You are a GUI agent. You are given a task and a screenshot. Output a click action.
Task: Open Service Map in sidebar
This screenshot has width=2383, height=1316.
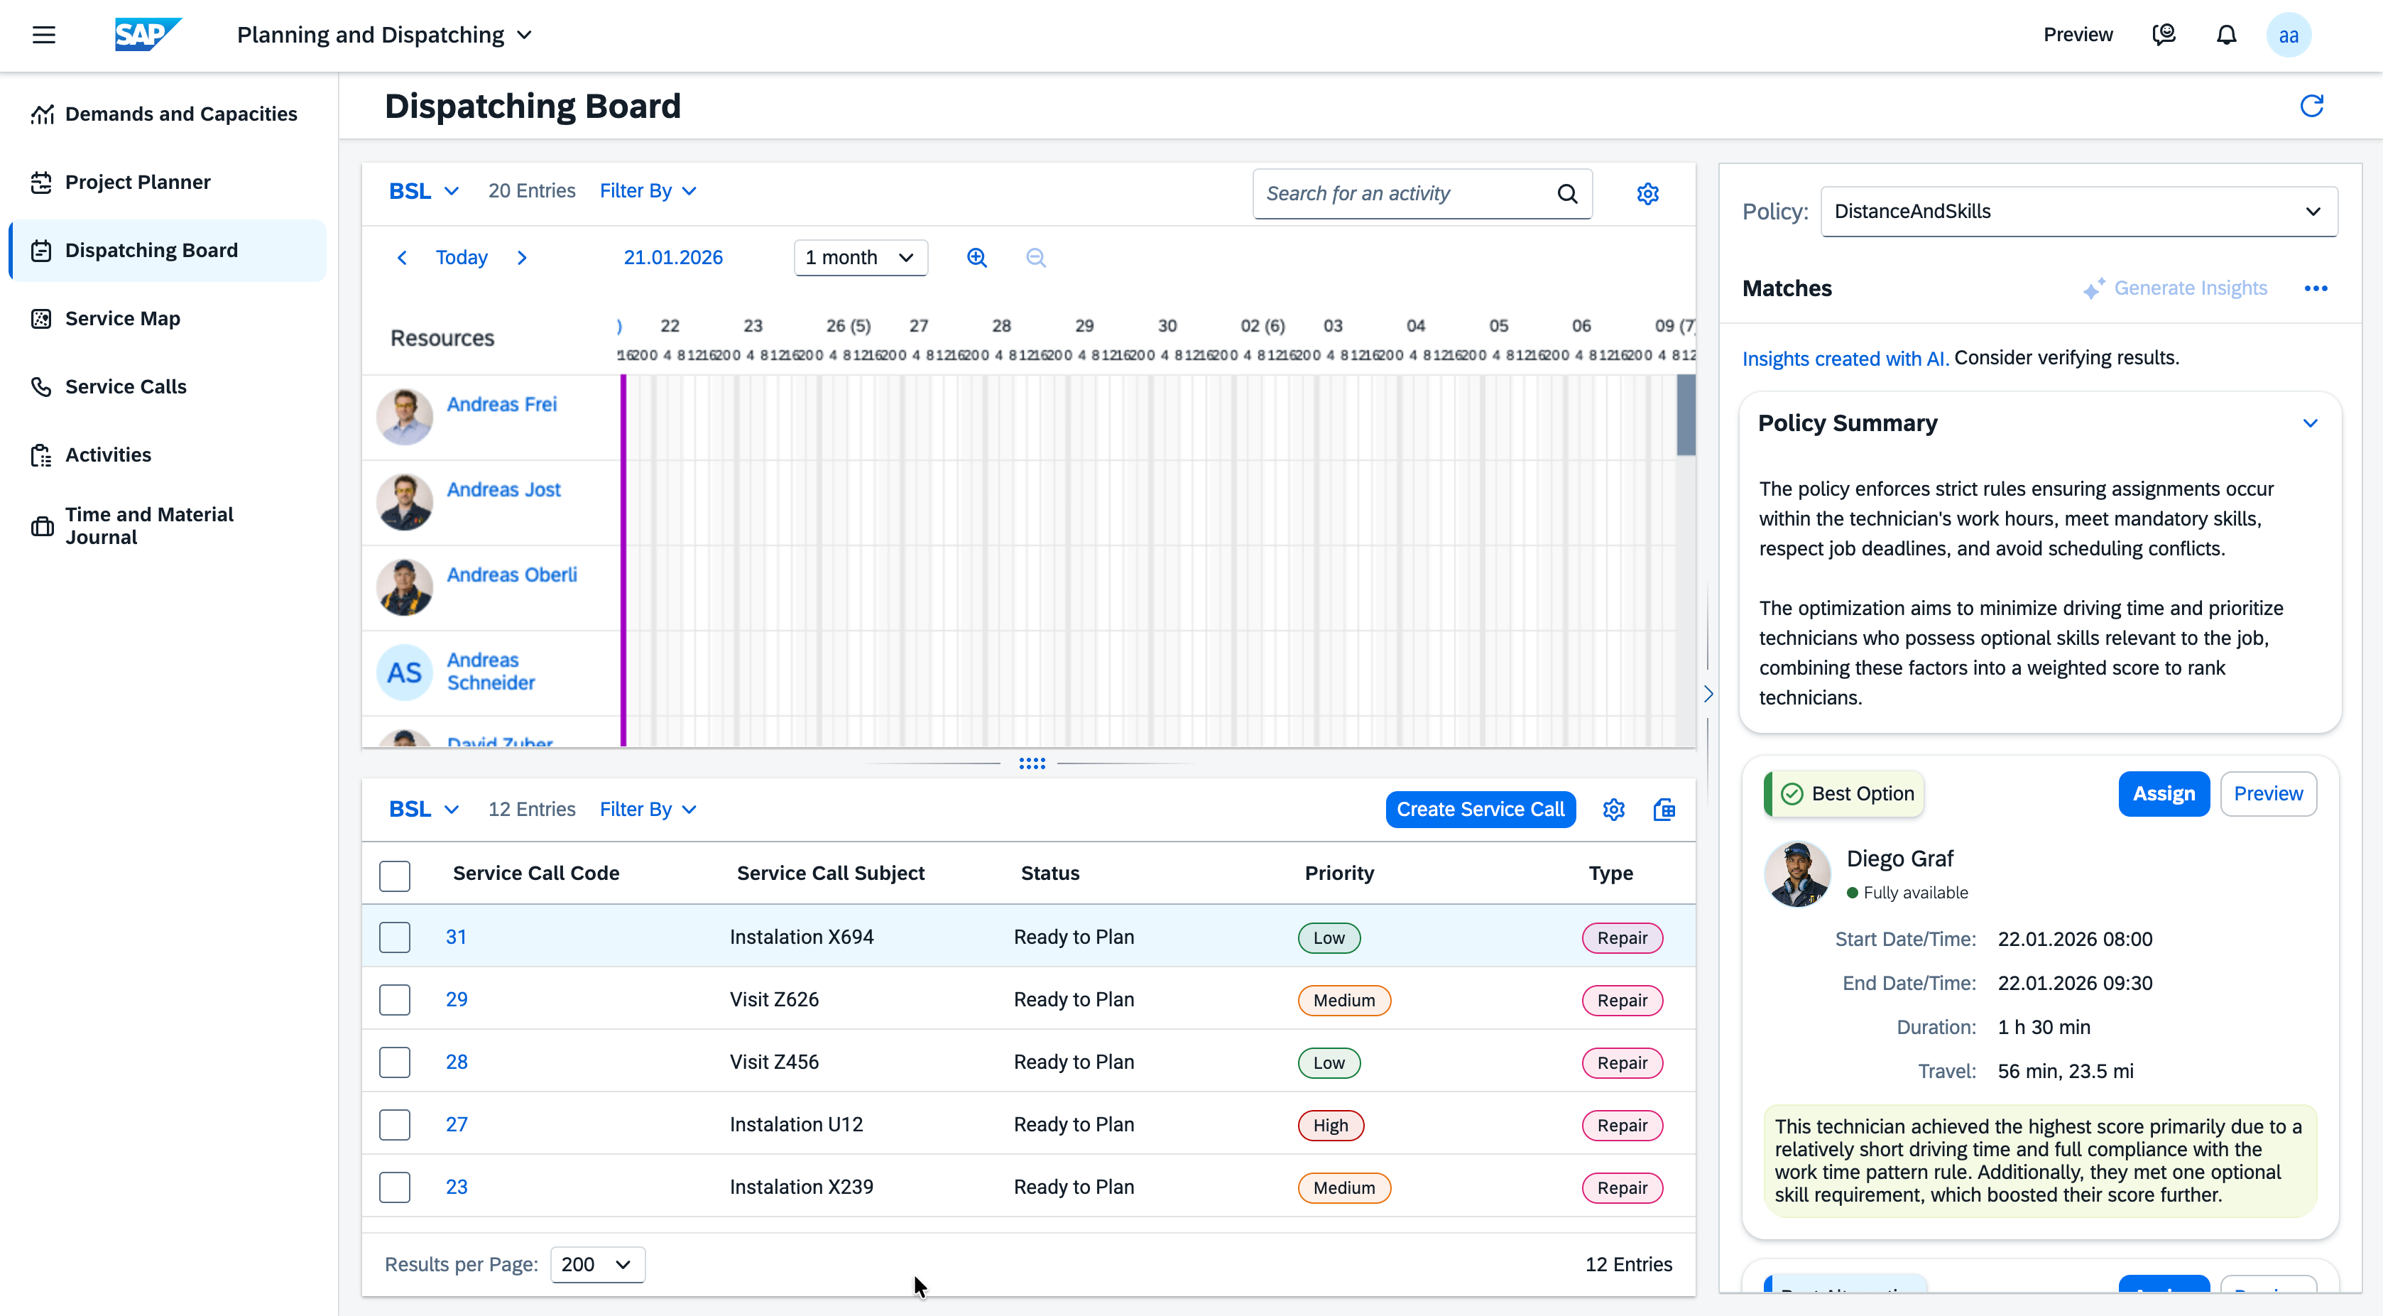point(122,318)
